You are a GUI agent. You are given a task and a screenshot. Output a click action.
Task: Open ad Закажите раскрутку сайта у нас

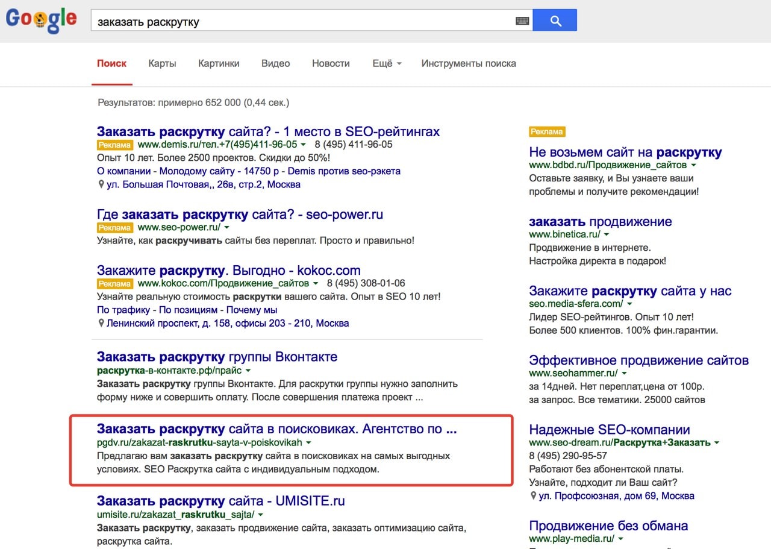(630, 291)
